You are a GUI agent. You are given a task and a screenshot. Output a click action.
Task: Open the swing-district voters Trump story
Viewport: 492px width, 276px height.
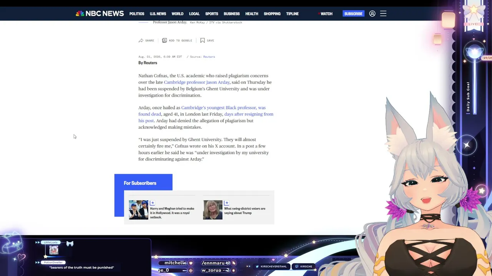(245, 210)
